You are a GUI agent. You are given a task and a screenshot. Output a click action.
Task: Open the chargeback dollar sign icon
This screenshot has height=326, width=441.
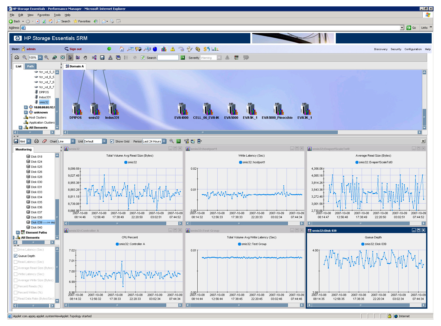(207, 49)
